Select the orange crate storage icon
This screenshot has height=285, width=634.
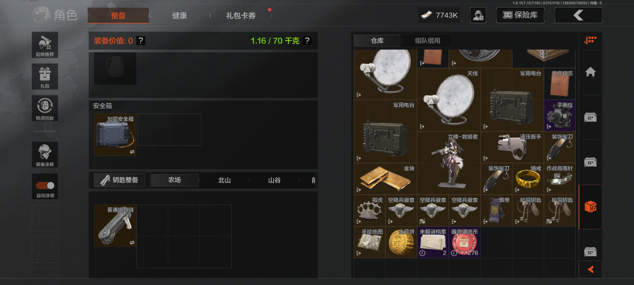pyautogui.click(x=590, y=207)
